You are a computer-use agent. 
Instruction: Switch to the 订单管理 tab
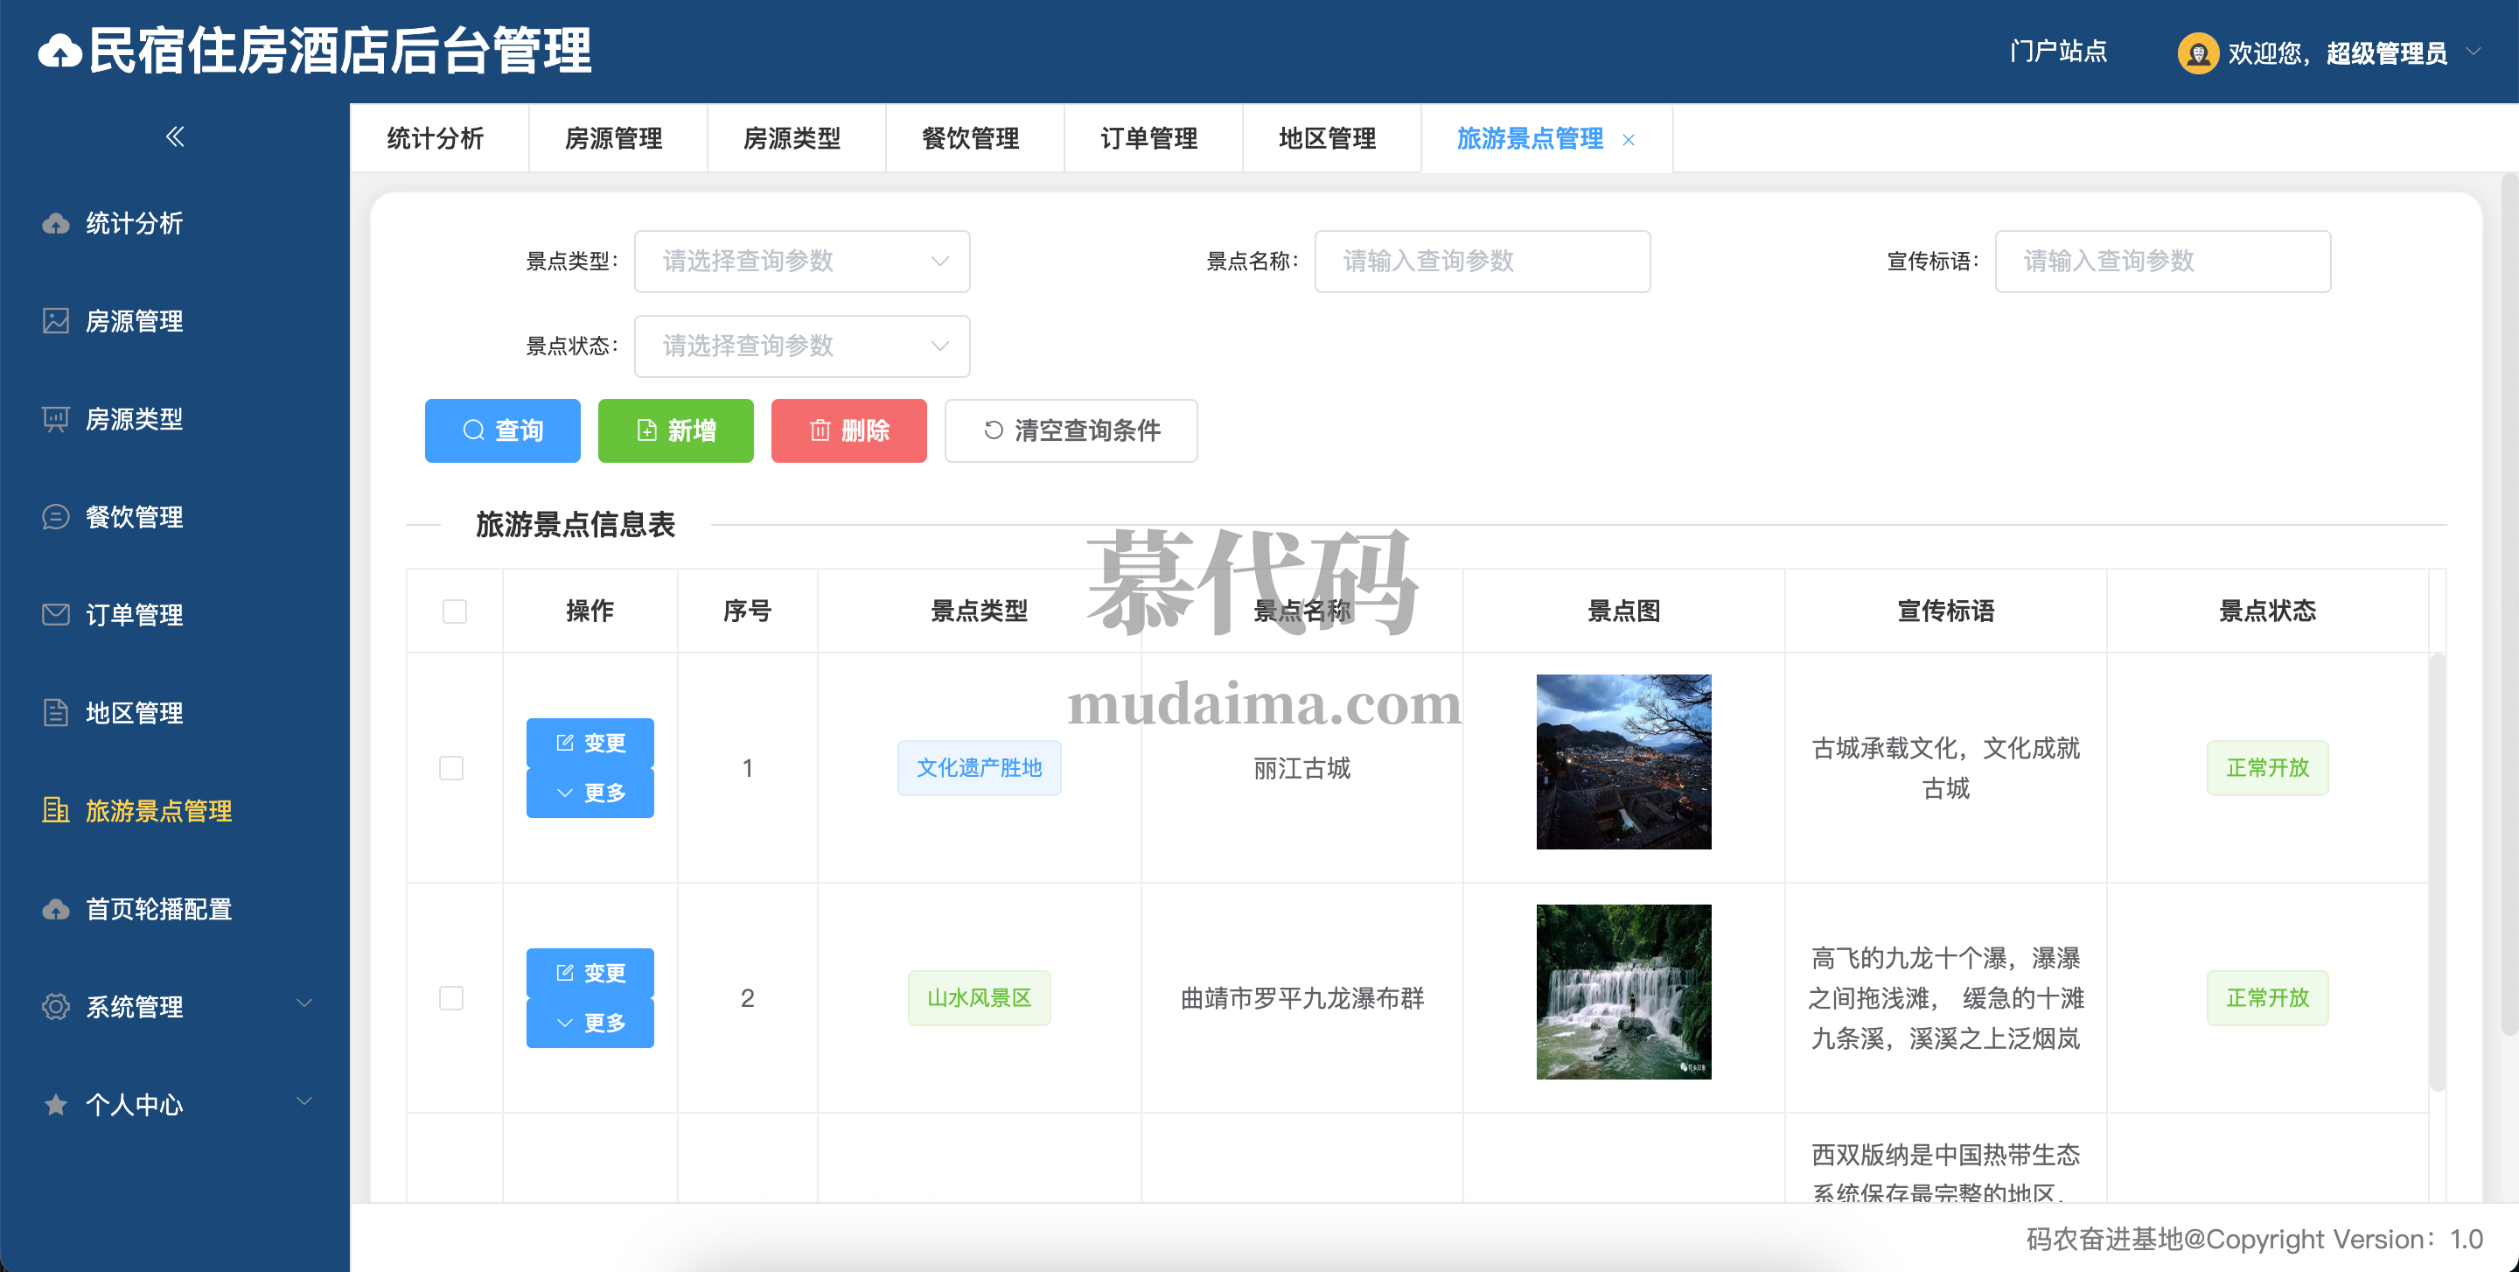(1149, 139)
